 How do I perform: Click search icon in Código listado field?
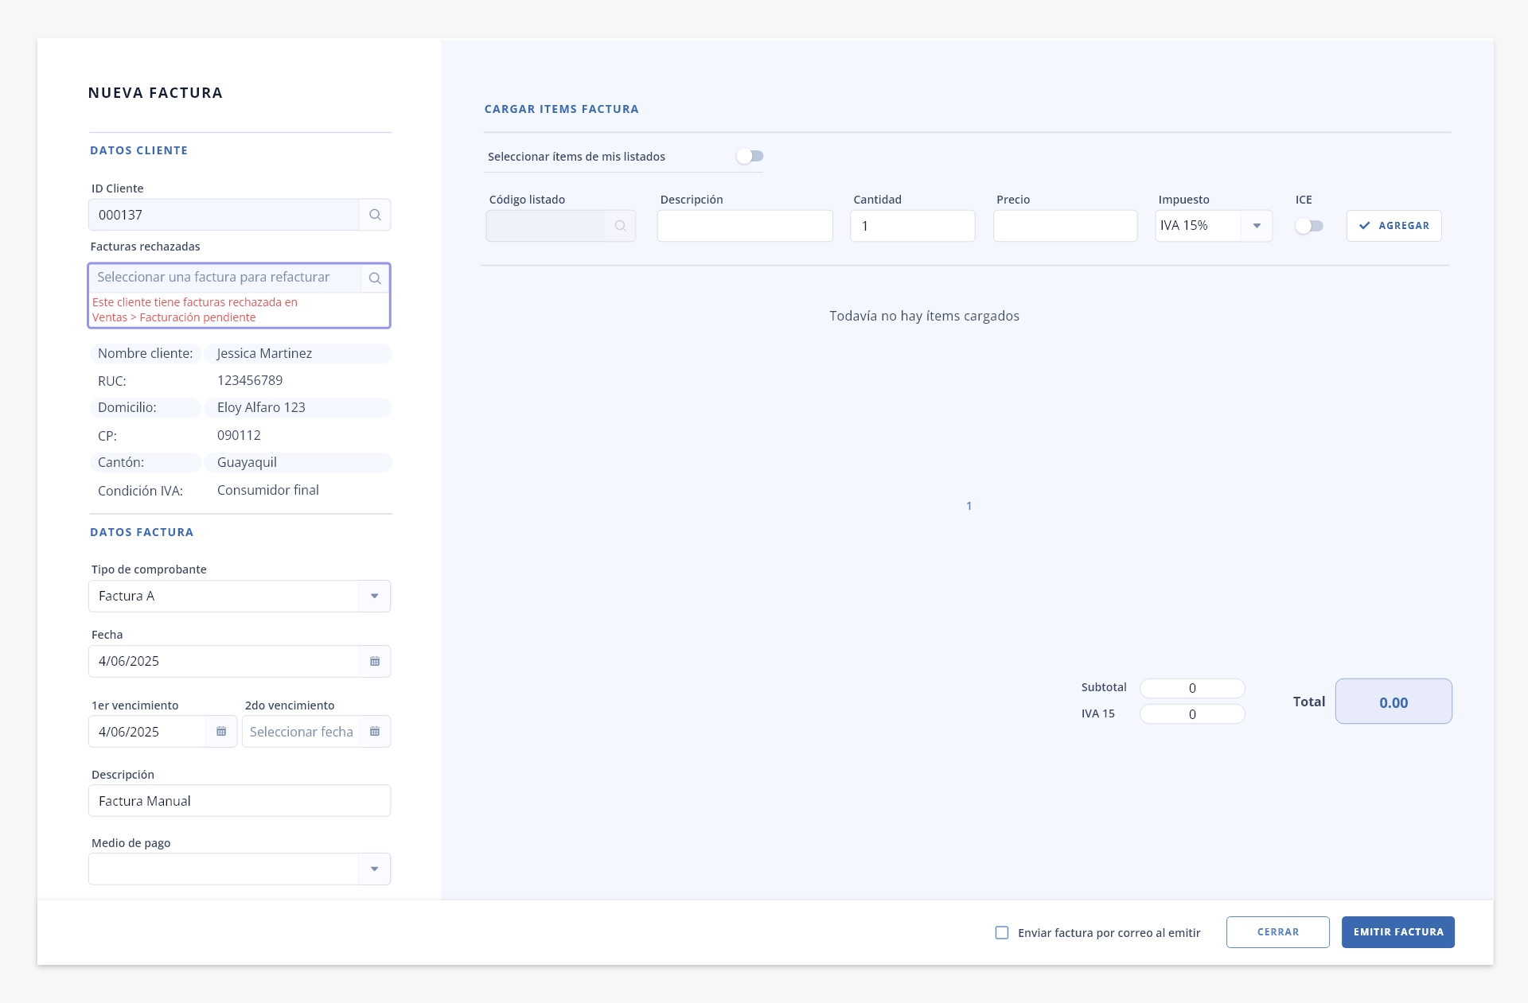click(620, 226)
